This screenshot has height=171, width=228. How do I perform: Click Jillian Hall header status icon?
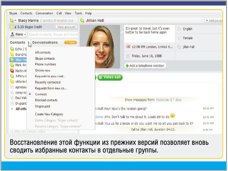click(x=82, y=21)
